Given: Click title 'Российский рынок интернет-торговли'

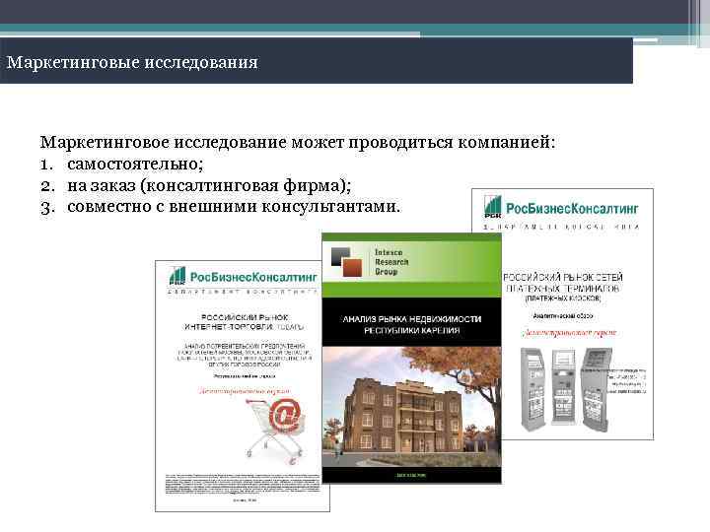Looking at the screenshot, I should pos(245,322).
